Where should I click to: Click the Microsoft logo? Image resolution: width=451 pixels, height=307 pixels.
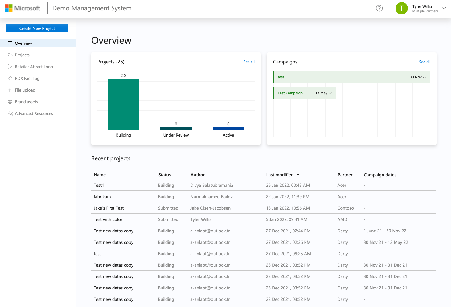point(23,8)
